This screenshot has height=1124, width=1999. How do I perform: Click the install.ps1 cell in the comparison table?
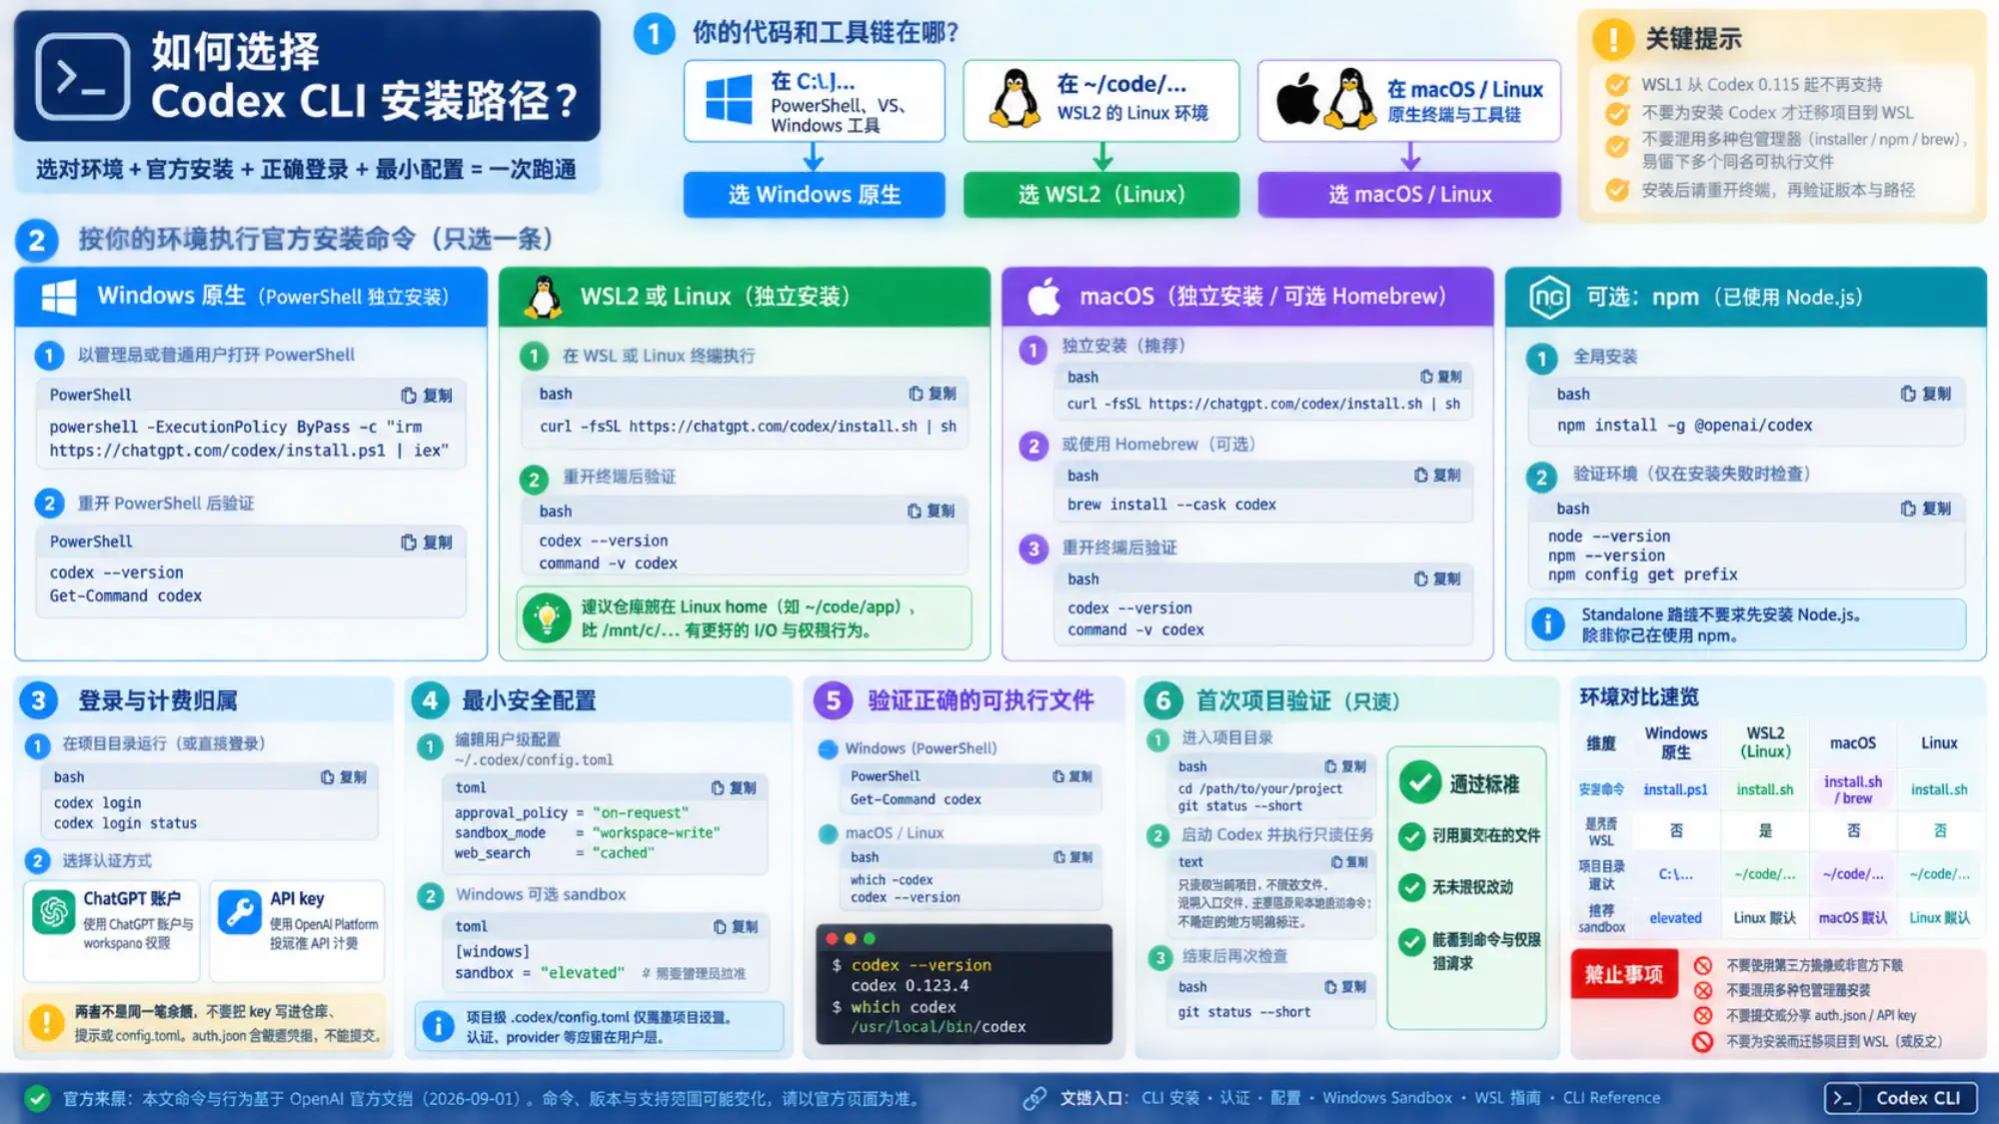pyautogui.click(x=1675, y=789)
